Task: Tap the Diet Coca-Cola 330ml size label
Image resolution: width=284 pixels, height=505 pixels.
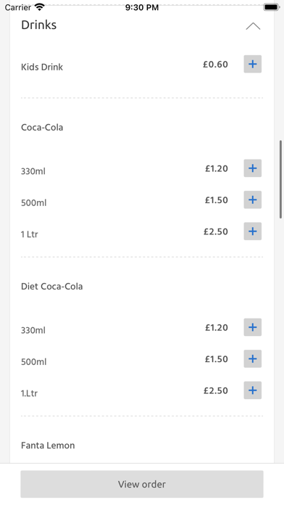Action: click(x=33, y=330)
